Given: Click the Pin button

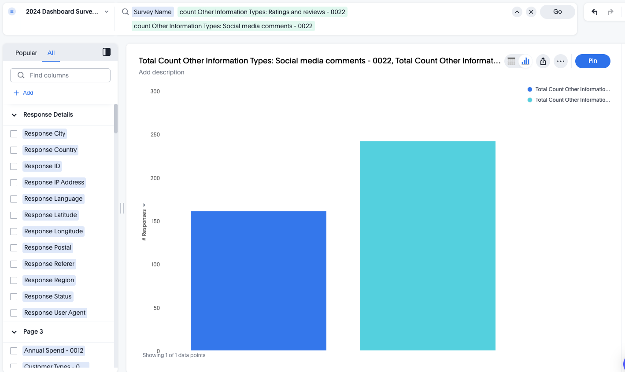Looking at the screenshot, I should pyautogui.click(x=593, y=61).
